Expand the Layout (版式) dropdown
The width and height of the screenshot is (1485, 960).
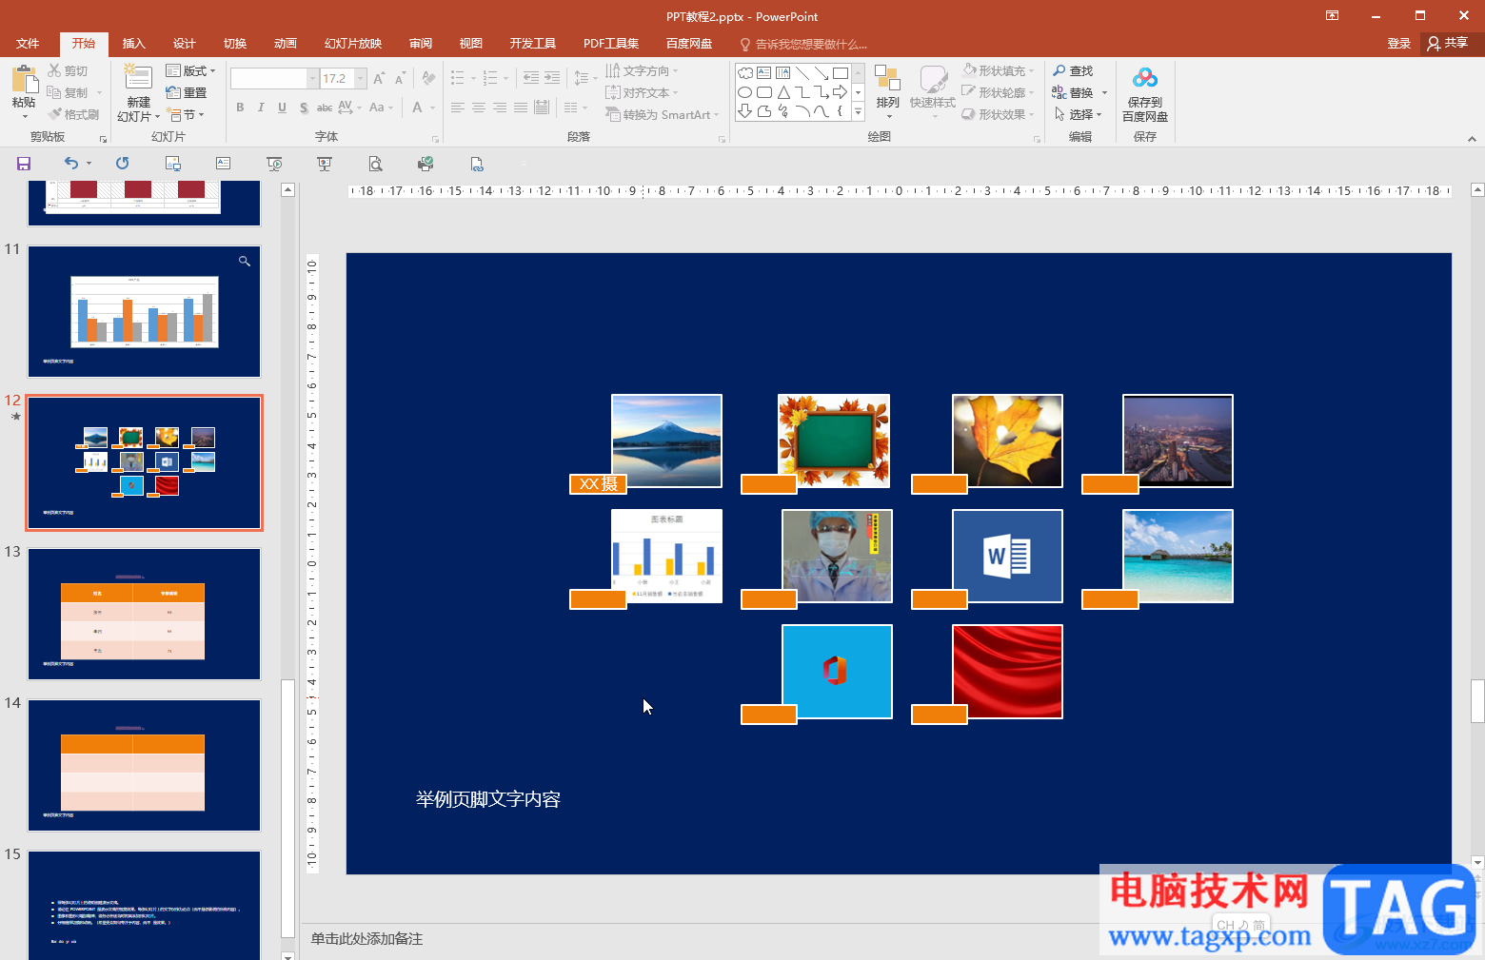point(191,71)
